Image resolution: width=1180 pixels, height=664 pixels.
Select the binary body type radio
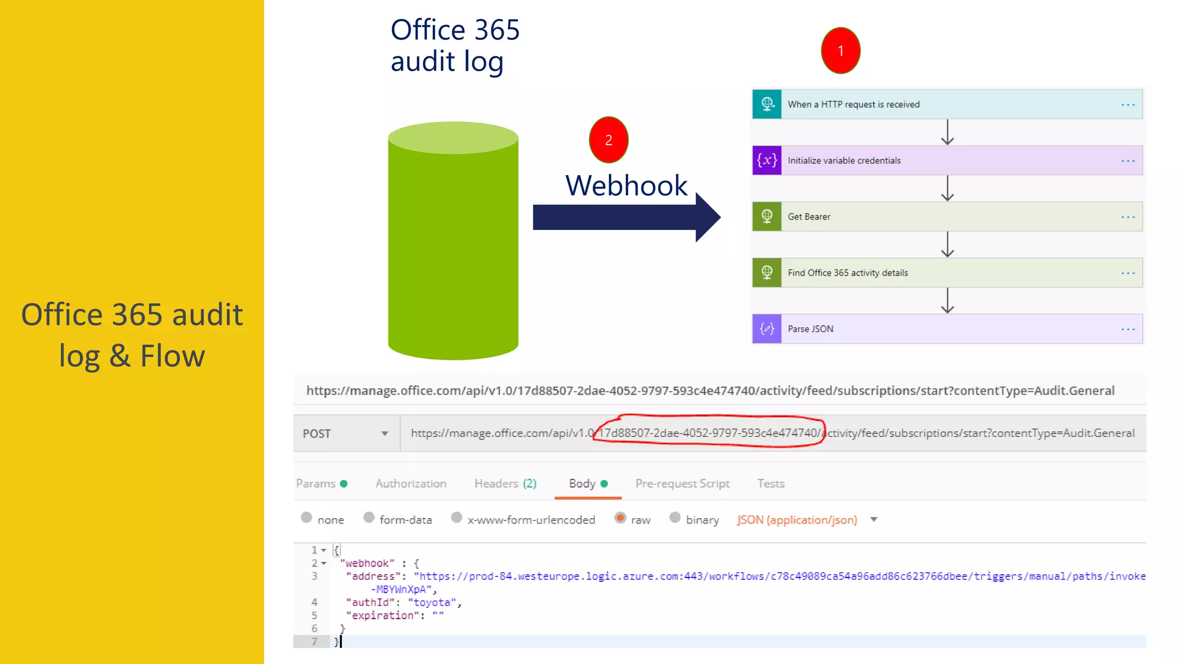(675, 518)
